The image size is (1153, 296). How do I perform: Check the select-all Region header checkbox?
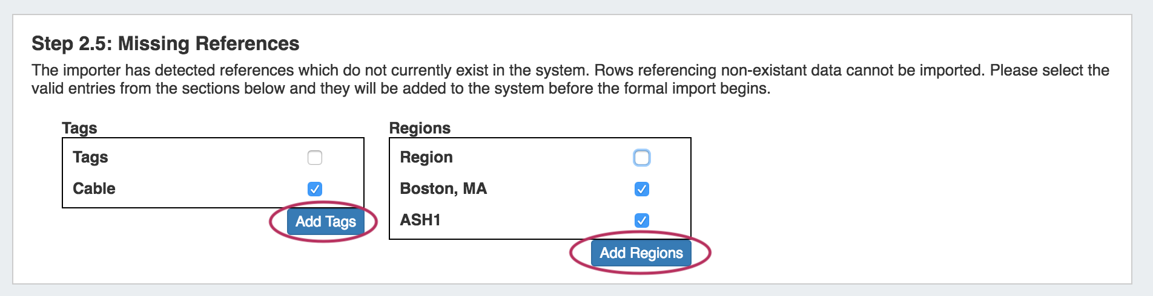642,158
